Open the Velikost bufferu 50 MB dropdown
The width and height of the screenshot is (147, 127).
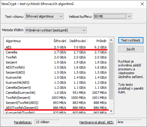[x=112, y=16]
